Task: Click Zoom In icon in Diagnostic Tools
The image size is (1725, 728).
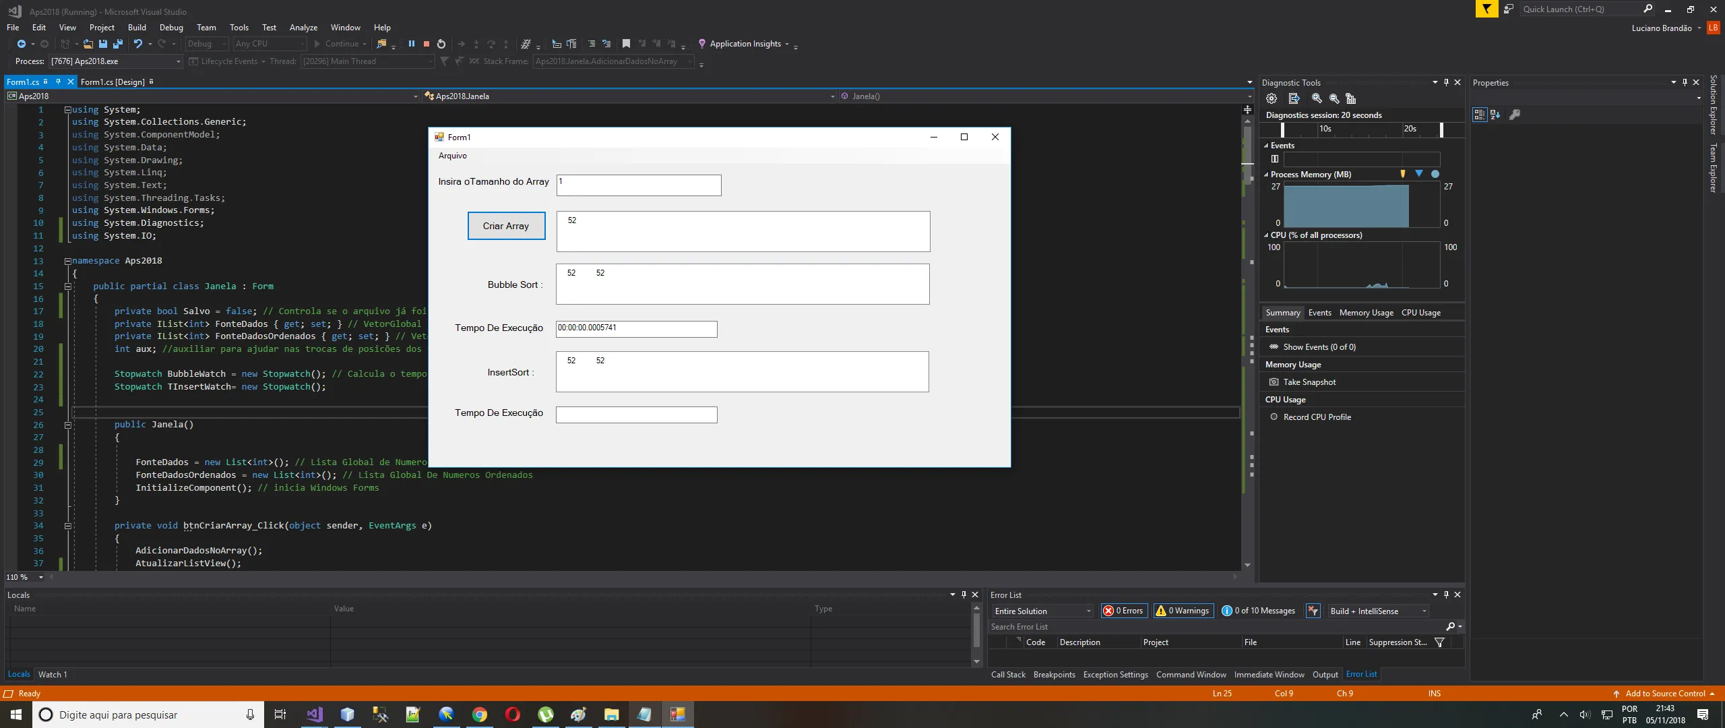Action: pos(1317,98)
